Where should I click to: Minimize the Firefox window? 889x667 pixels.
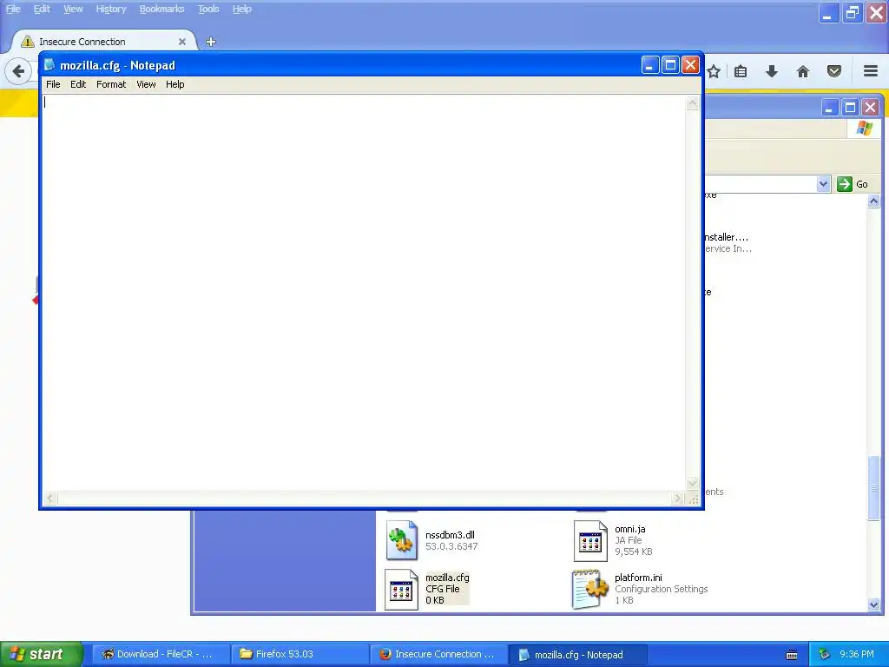point(828,13)
